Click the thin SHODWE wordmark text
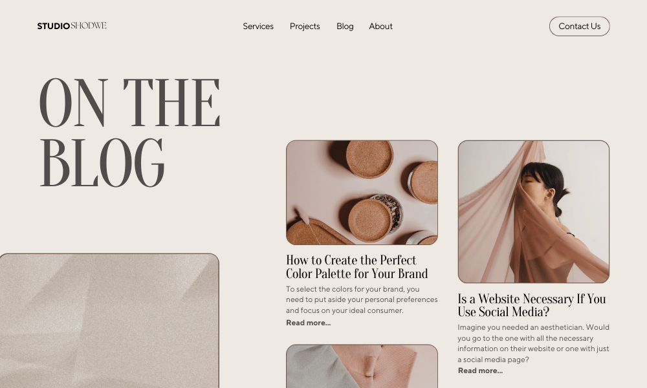The width and height of the screenshot is (647, 388). 89,26
